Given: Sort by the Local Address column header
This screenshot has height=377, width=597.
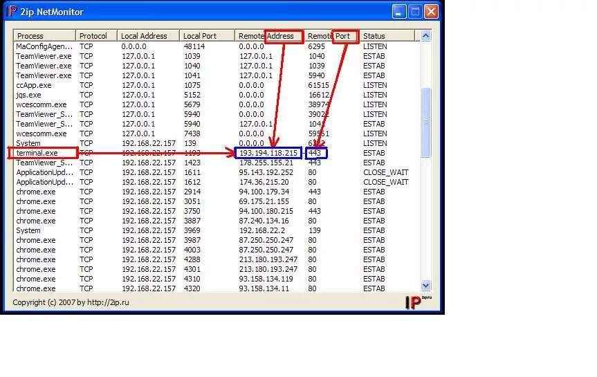Looking at the screenshot, I should tap(148, 36).
